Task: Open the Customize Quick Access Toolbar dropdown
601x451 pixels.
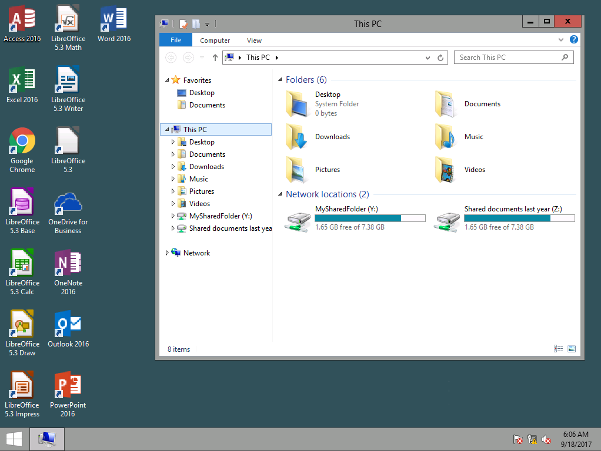Action: [x=207, y=23]
